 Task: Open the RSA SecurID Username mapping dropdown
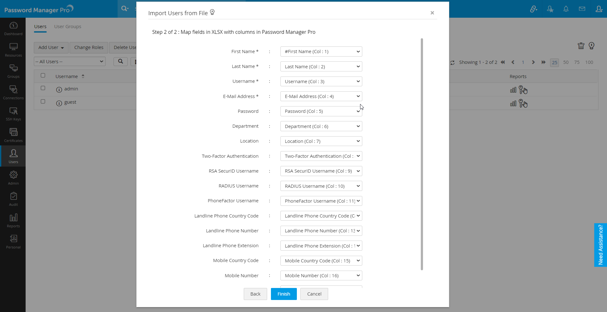tap(321, 171)
